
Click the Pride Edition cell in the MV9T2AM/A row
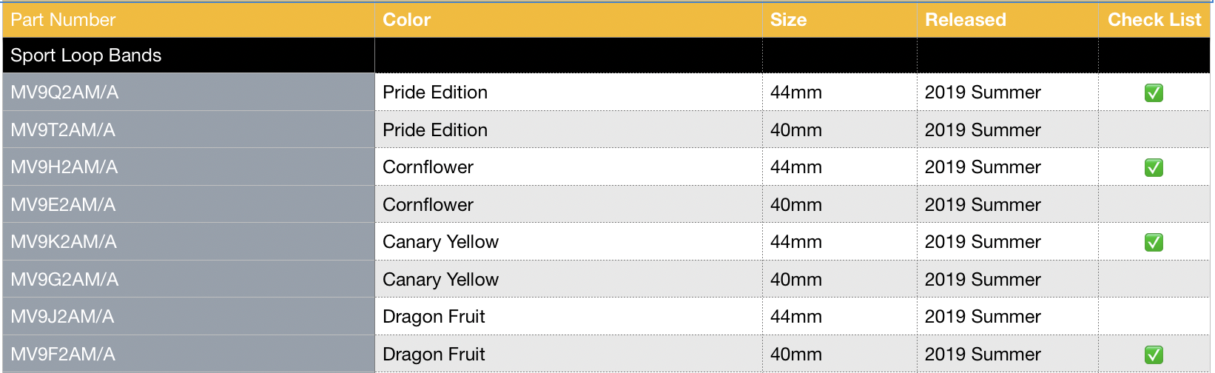pos(434,130)
